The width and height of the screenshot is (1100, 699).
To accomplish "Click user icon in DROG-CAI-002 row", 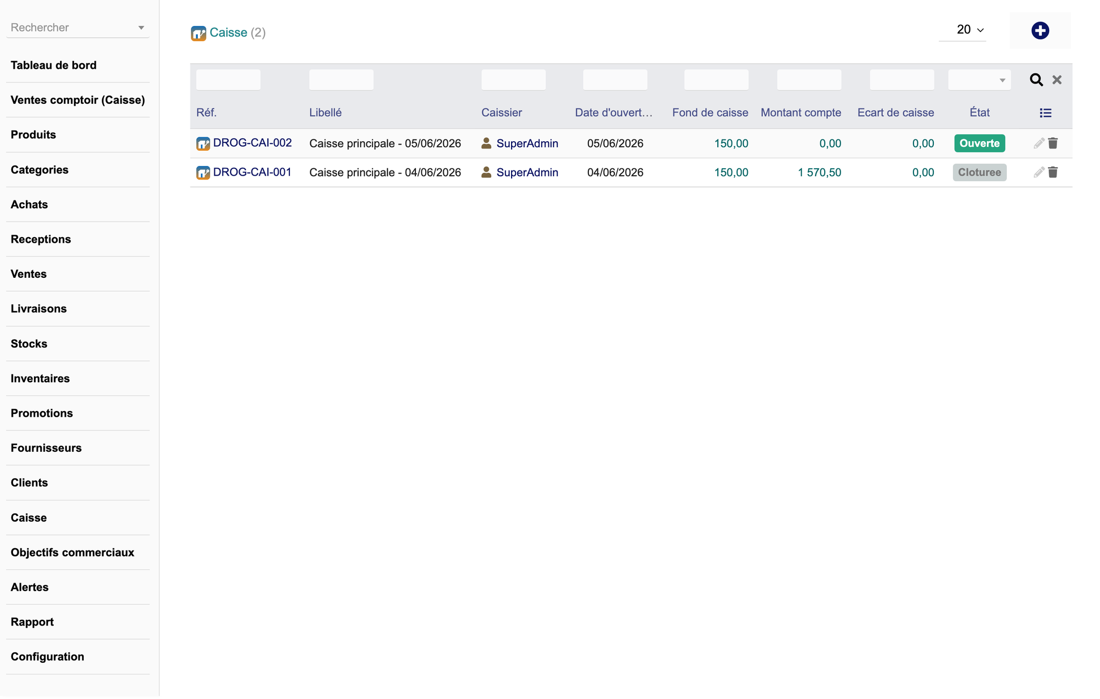I will [x=486, y=143].
